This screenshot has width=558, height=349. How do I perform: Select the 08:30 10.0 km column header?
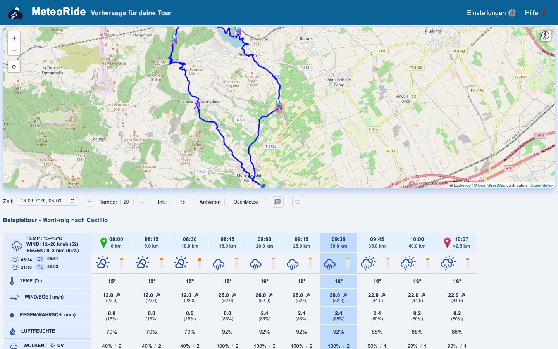(190, 243)
